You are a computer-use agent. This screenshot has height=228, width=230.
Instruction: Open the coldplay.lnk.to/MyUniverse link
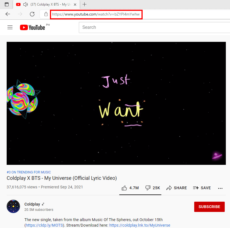(x=140, y=225)
